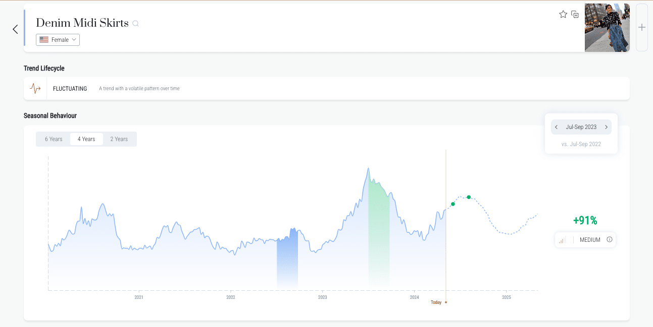Go to previous quarter before Jul-Sep 2023

pyautogui.click(x=557, y=127)
